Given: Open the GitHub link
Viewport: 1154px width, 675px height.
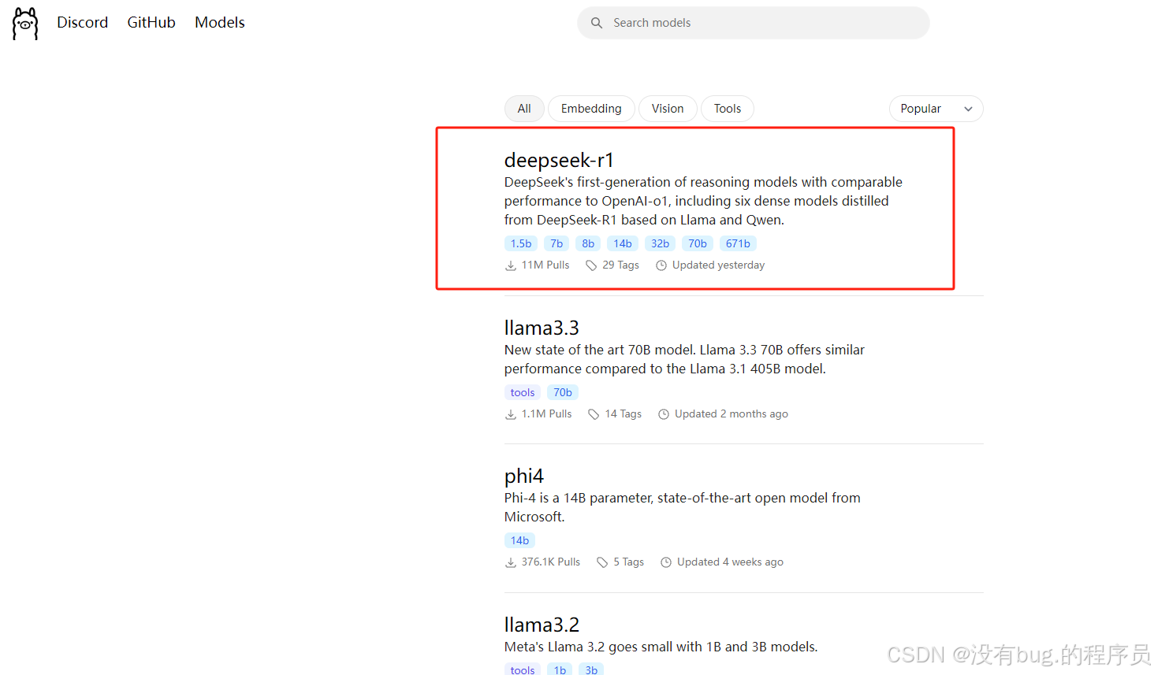Looking at the screenshot, I should pyautogui.click(x=151, y=23).
